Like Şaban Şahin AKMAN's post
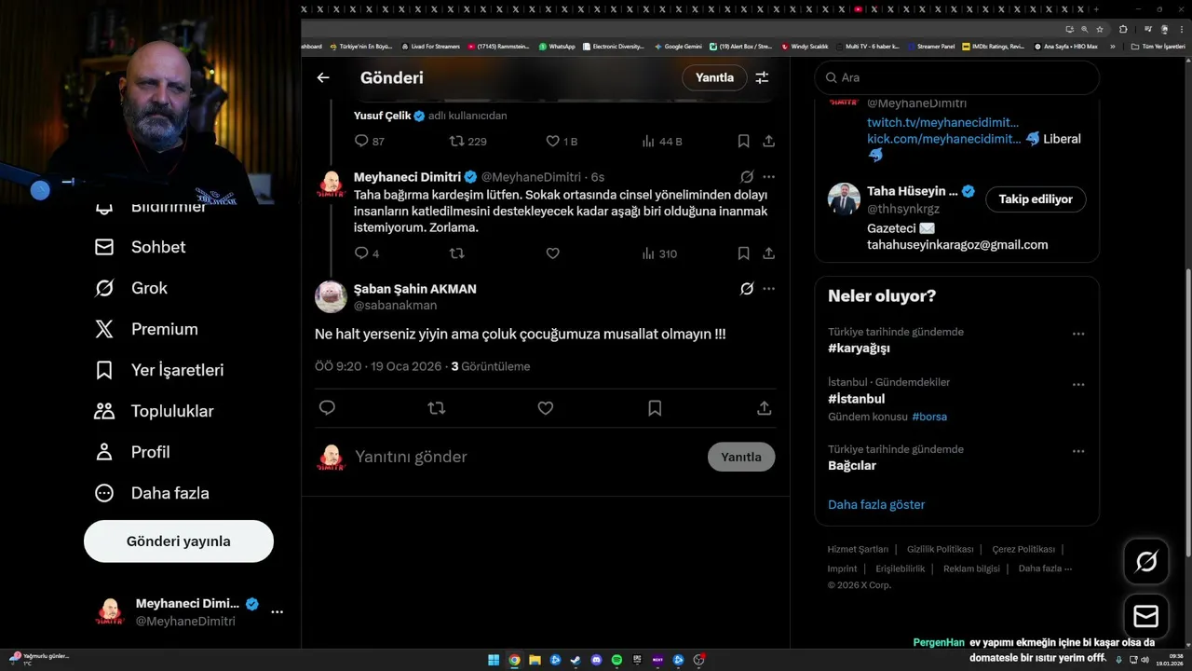 click(x=546, y=407)
